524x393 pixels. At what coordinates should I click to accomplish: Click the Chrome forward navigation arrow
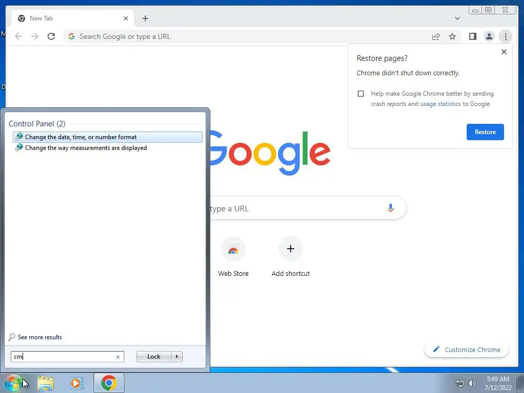tap(35, 36)
